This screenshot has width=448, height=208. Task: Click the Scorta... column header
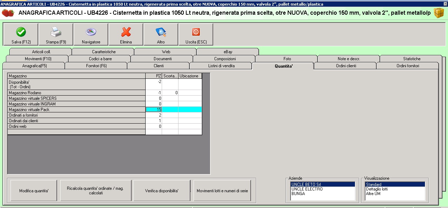170,76
